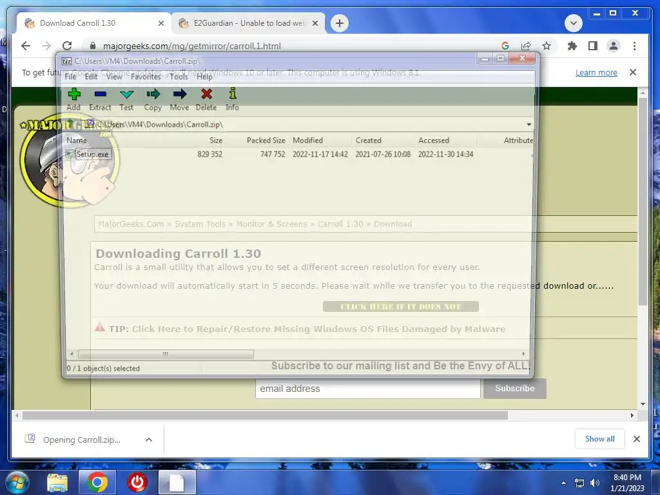The height and width of the screenshot is (495, 660).
Task: Open the network tray icon
Action: 579,483
